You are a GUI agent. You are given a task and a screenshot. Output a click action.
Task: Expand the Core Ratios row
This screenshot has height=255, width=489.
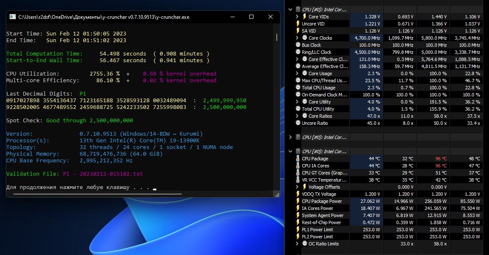(x=297, y=116)
